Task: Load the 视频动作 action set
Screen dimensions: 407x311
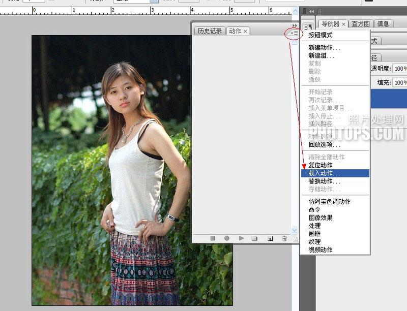Action: click(x=335, y=250)
